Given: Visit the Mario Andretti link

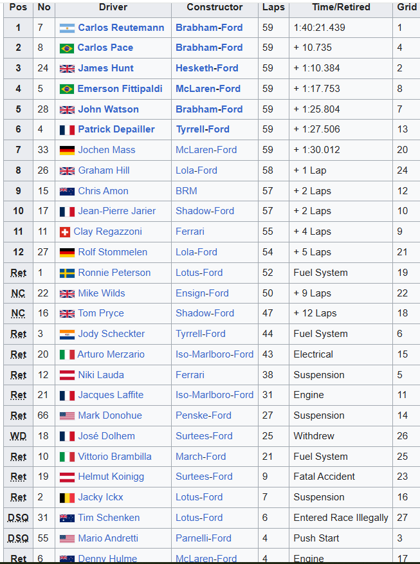Looking at the screenshot, I should coord(108,538).
